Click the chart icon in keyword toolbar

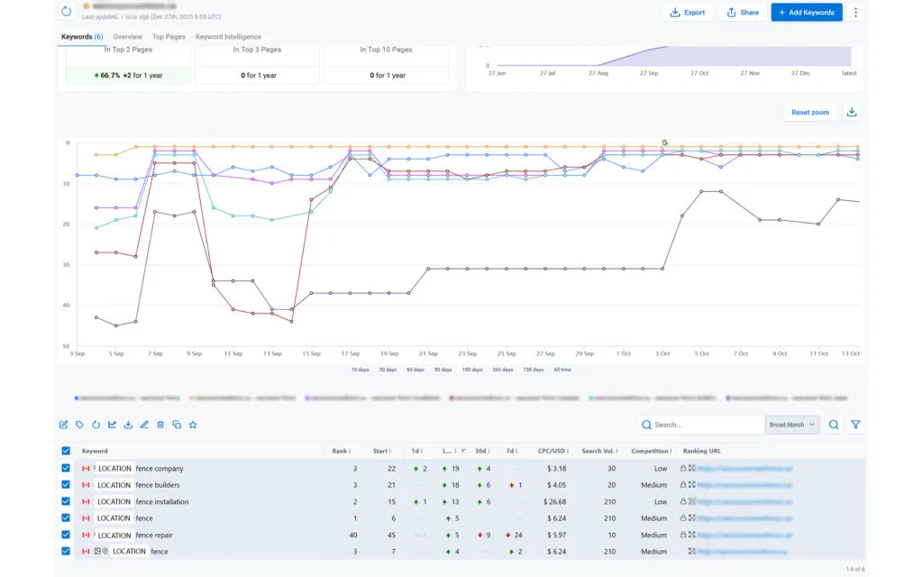(x=112, y=425)
